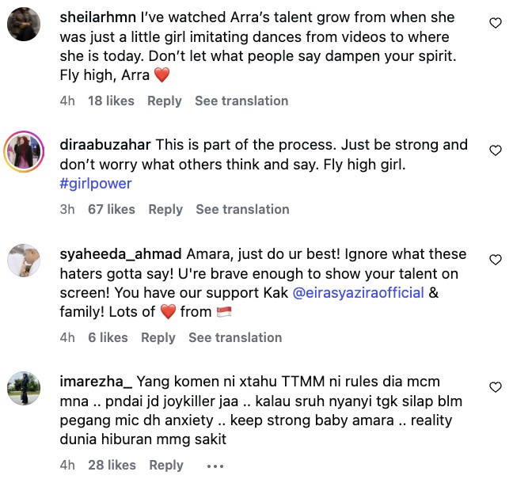
Task: See translation of syaheeda_ahmad's comment
Action: [236, 338]
